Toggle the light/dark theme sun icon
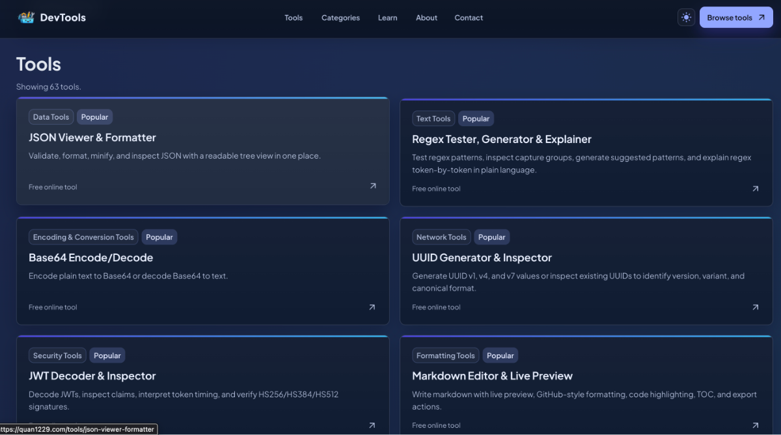 [x=686, y=18]
